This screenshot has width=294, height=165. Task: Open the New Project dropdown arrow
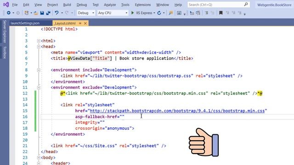31,13
